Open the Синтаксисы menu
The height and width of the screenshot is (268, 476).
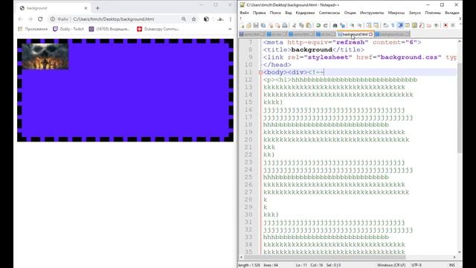tap(329, 13)
